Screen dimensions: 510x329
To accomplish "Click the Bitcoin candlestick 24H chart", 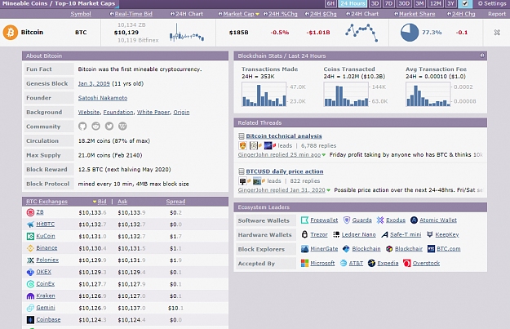I will click(187, 33).
